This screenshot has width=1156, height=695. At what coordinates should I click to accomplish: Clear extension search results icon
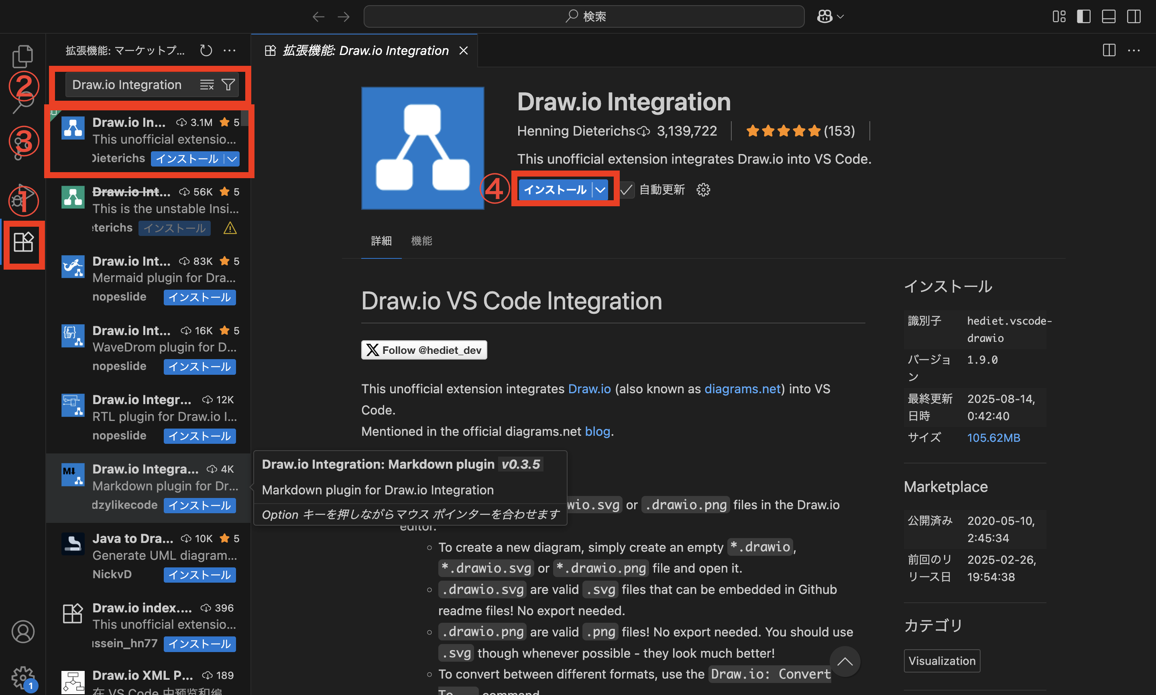tap(207, 85)
